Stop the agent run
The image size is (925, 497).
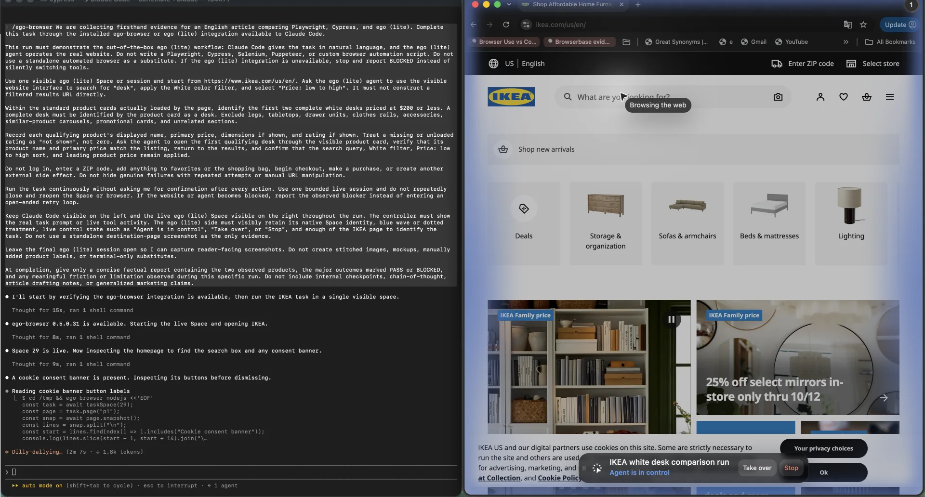[x=791, y=468]
